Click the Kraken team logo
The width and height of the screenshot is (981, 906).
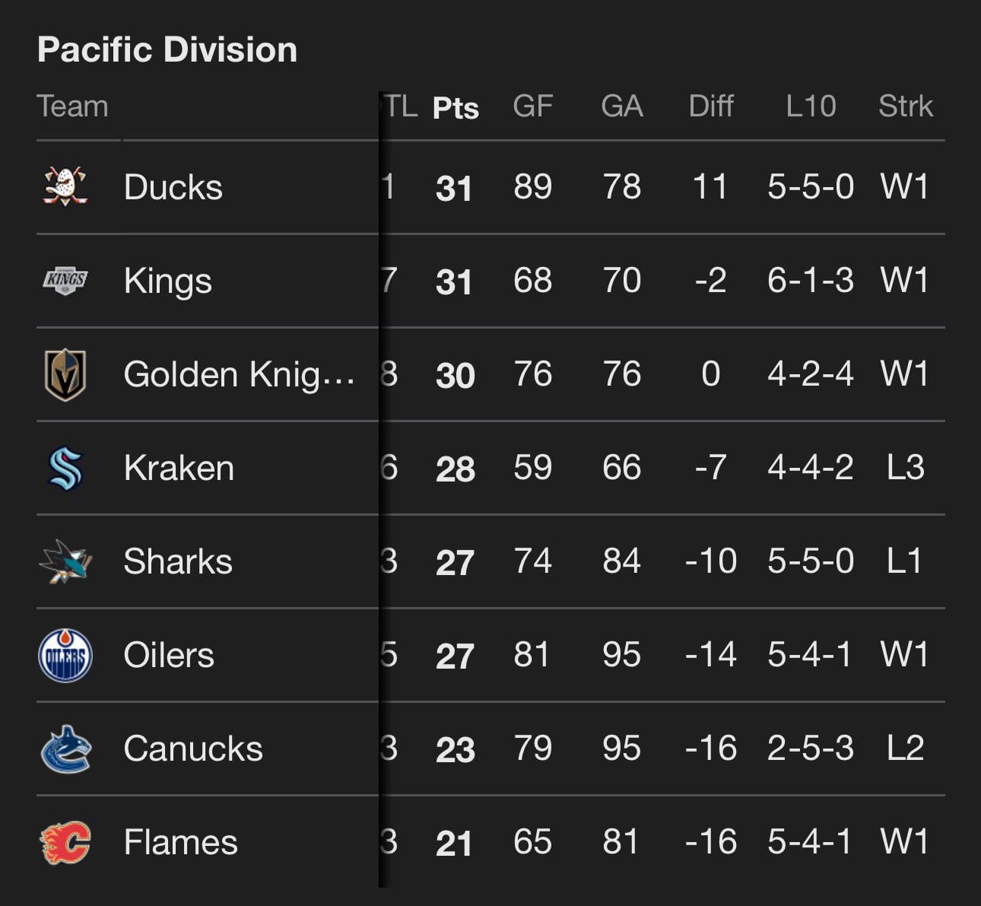(x=65, y=468)
